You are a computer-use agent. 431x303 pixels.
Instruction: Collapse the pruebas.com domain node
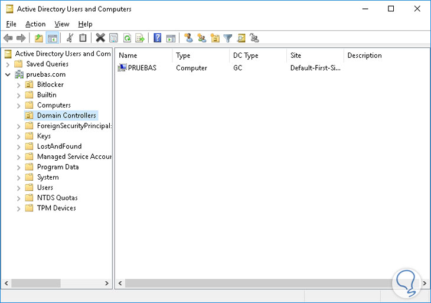(x=8, y=74)
